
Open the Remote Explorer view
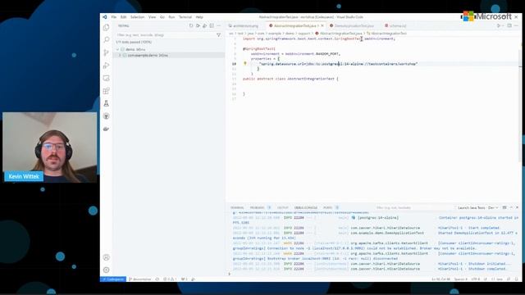click(x=106, y=78)
